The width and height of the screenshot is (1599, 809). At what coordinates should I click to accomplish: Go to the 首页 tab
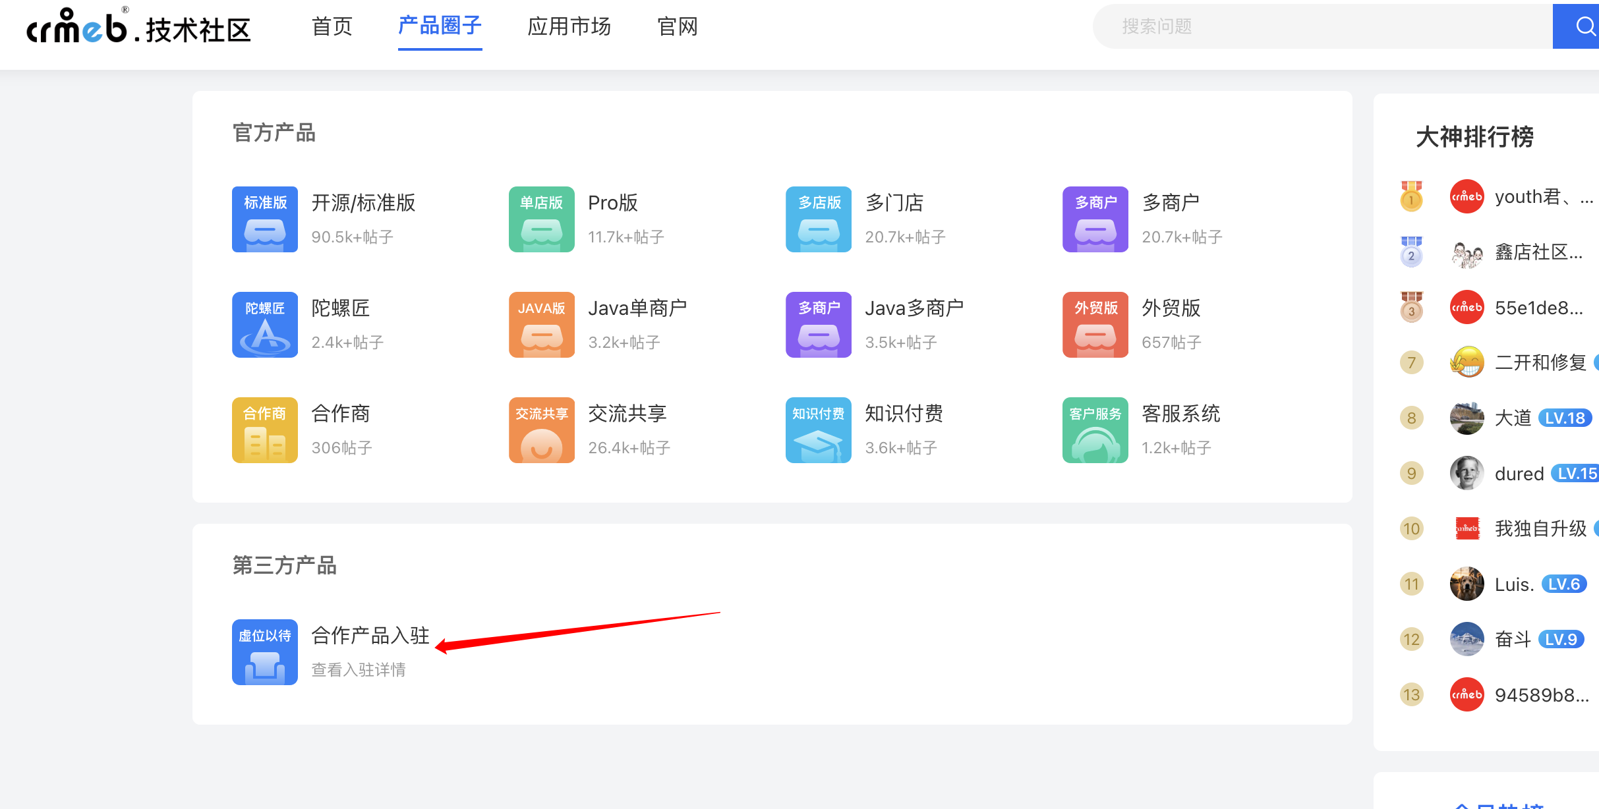tap(332, 26)
